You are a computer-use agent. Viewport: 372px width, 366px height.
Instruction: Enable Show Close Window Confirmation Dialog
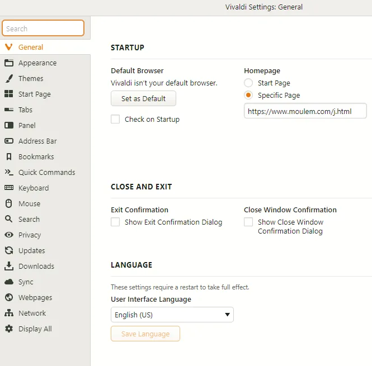(x=248, y=222)
